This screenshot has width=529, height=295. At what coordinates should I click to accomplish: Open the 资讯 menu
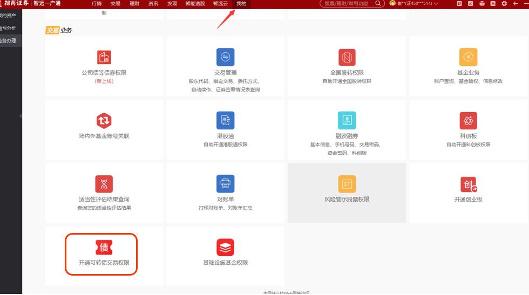click(153, 3)
